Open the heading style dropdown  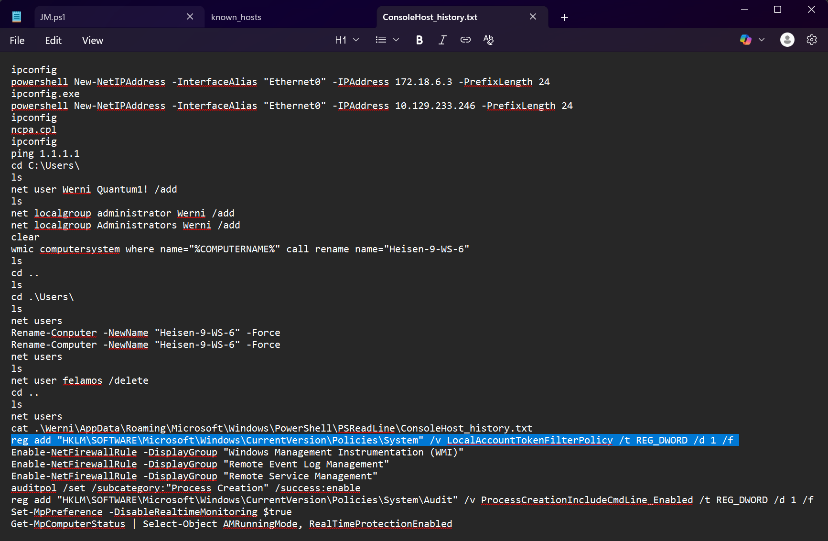point(355,40)
